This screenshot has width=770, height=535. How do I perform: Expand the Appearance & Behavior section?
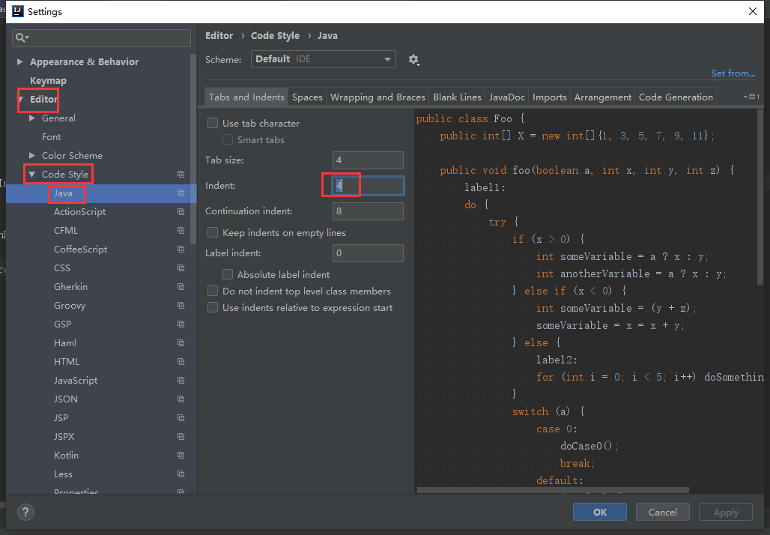[19, 62]
